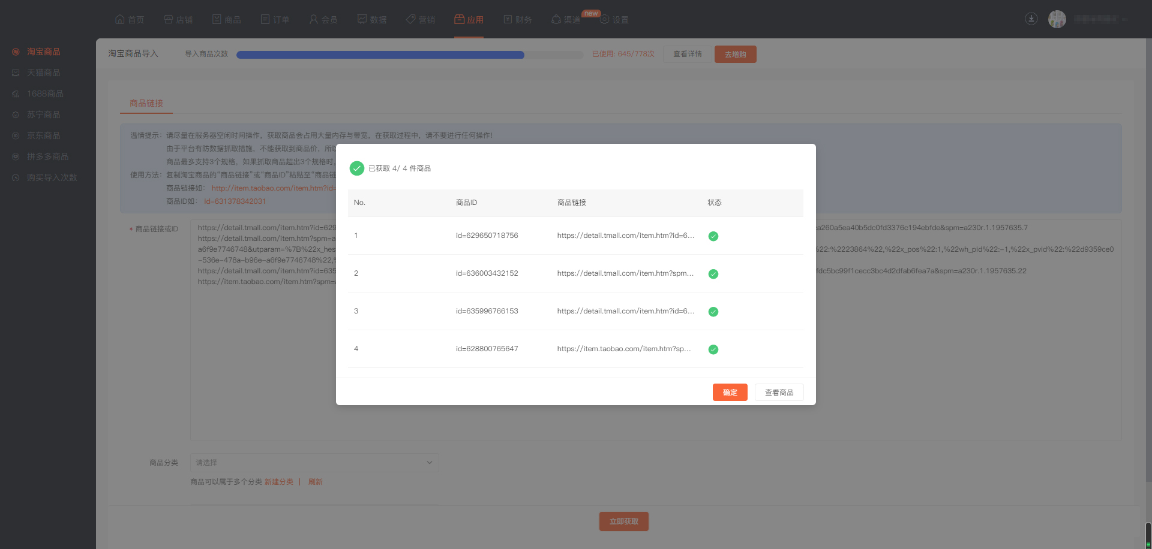
Task: Click the 淘宝商品 sidebar icon
Action: pos(16,52)
